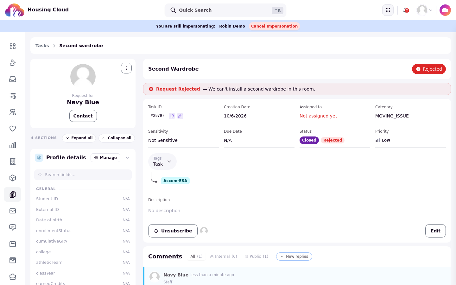Screen dimensions: 456x285
Task: Switch to Internal (0) comments tab
Action: [224, 256]
